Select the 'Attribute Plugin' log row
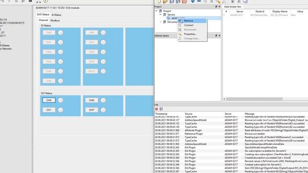Image resolution: width=308 pixels, height=173 pixels. pos(231,130)
